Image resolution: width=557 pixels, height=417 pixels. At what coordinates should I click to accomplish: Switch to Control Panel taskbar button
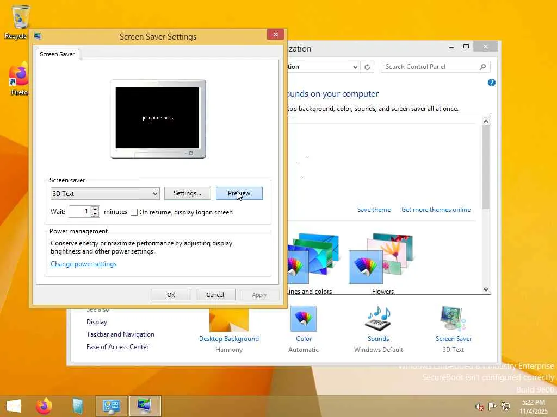[x=112, y=406]
